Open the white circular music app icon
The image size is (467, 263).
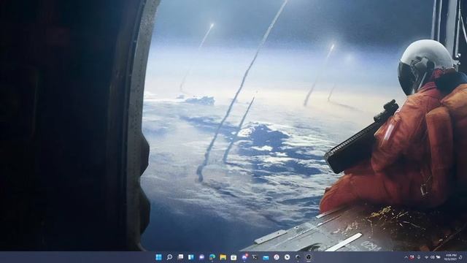tap(277, 257)
